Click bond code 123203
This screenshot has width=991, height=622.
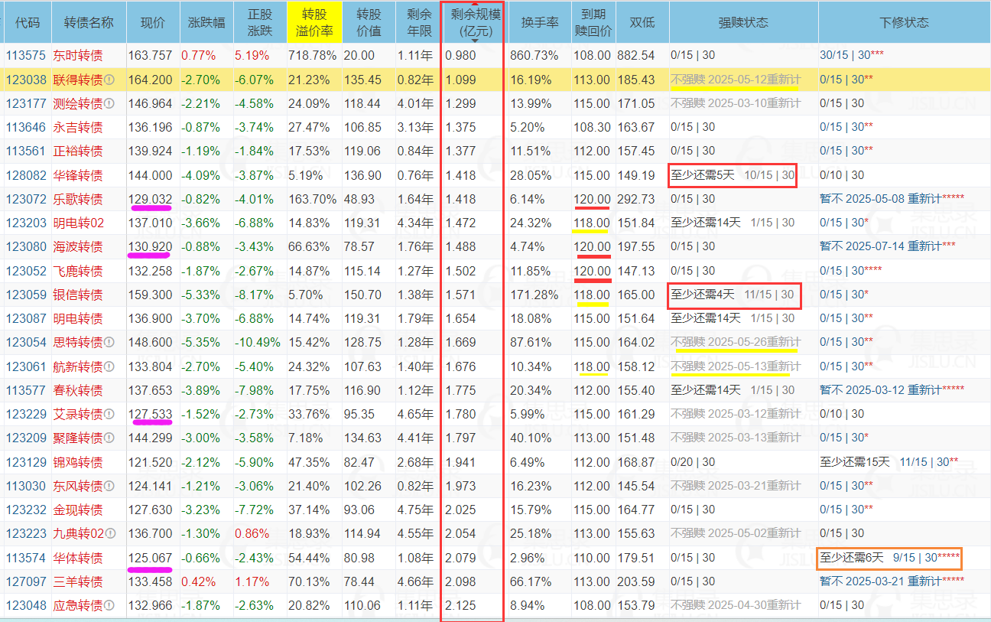pyautogui.click(x=26, y=223)
